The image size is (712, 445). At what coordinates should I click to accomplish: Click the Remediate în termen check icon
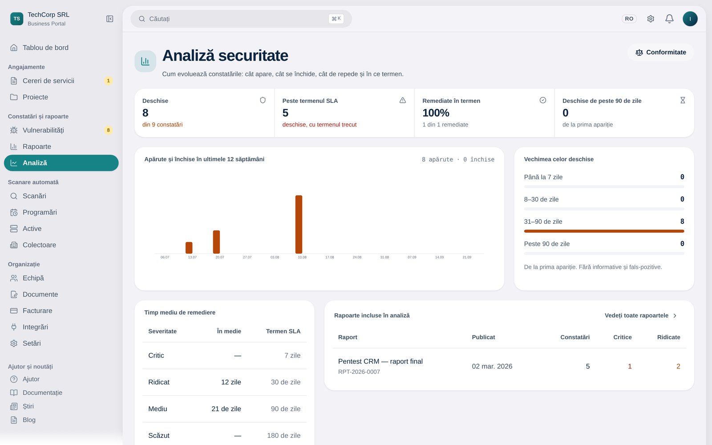[x=543, y=100]
